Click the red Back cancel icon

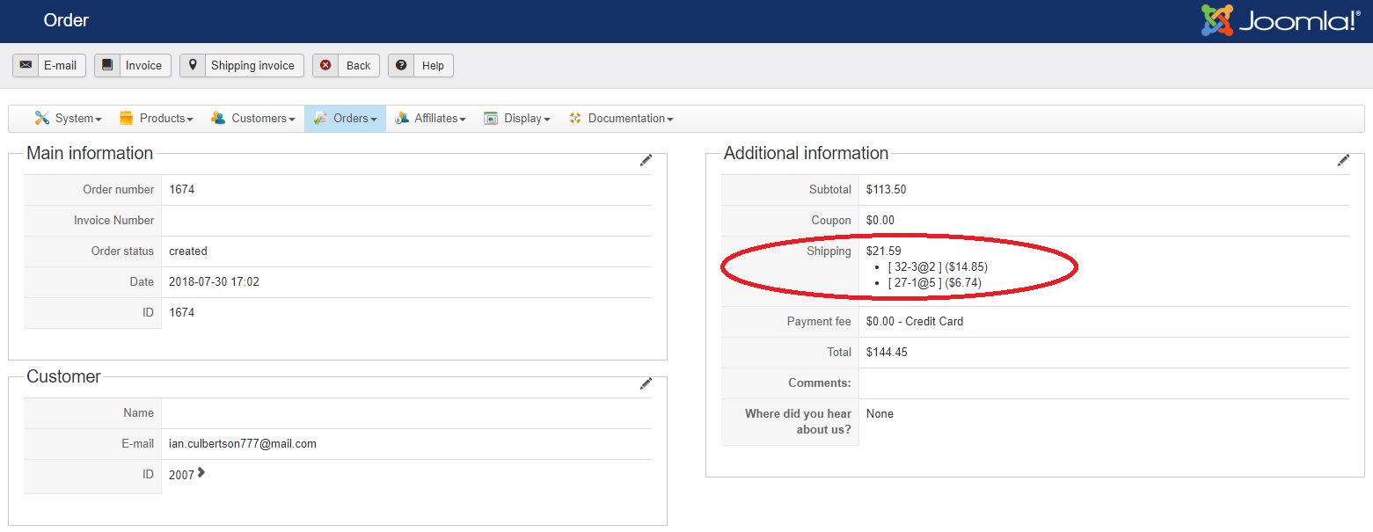(325, 65)
